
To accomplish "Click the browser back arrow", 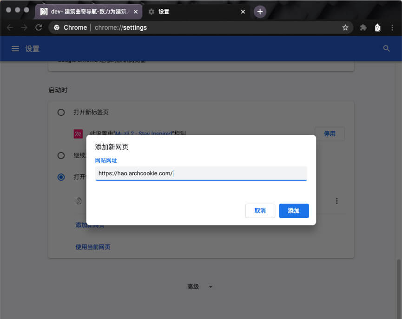I will pyautogui.click(x=10, y=27).
